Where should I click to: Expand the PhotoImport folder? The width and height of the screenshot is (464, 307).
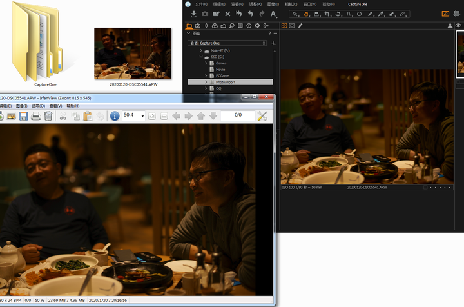point(206,83)
